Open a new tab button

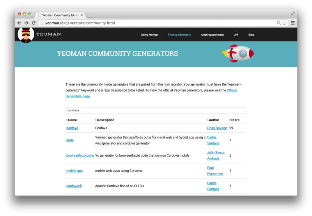coord(90,15)
